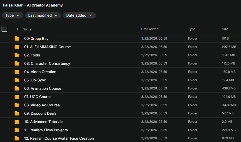Open the Date added filter dropdown
The height and width of the screenshot is (142, 241).
point(79,15)
